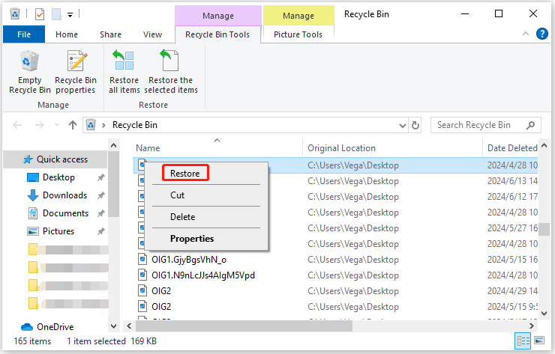This screenshot has height=354, width=555.
Task: Open Downloads in the navigation pane
Action: pyautogui.click(x=64, y=195)
